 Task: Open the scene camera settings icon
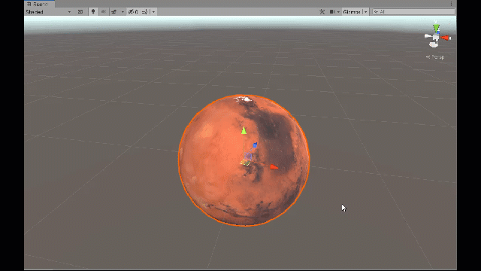pos(332,12)
